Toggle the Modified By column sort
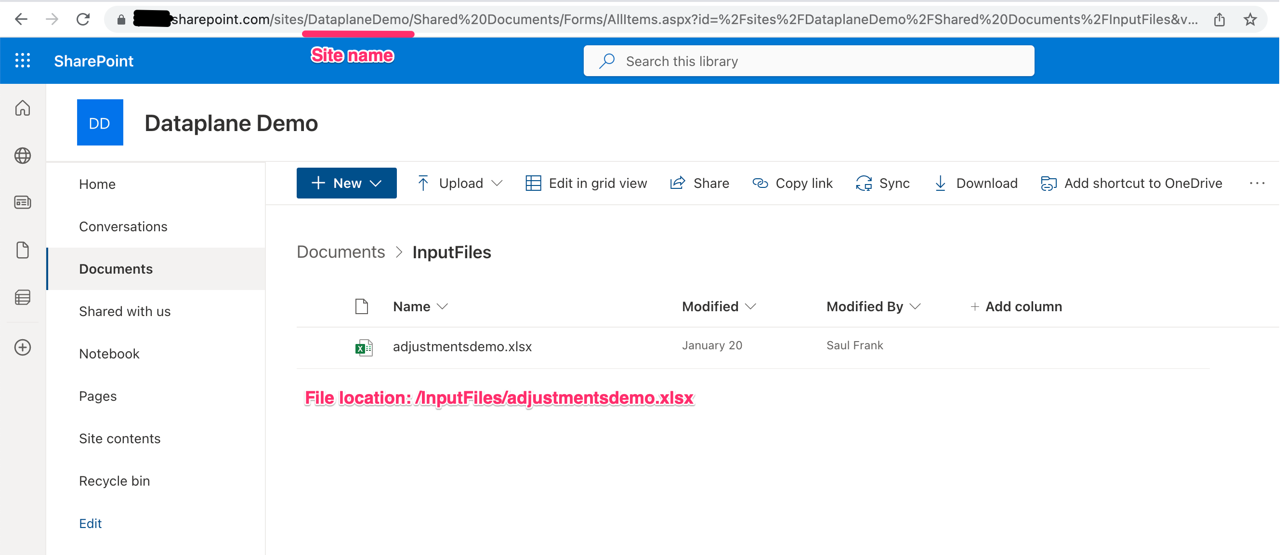The image size is (1285, 555). pyautogui.click(x=873, y=306)
